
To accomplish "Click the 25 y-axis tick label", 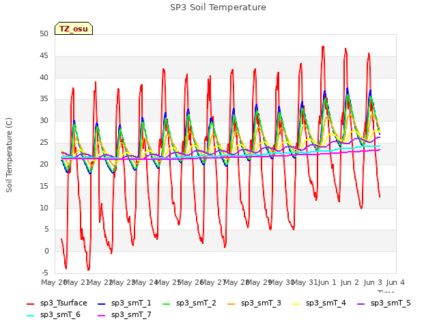I will (x=44, y=143).
